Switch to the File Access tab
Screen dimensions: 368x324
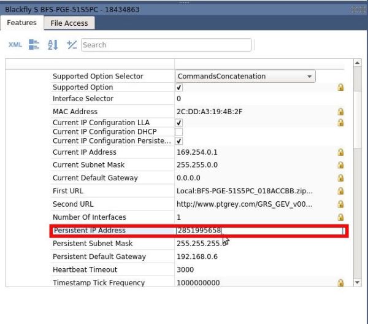click(69, 23)
